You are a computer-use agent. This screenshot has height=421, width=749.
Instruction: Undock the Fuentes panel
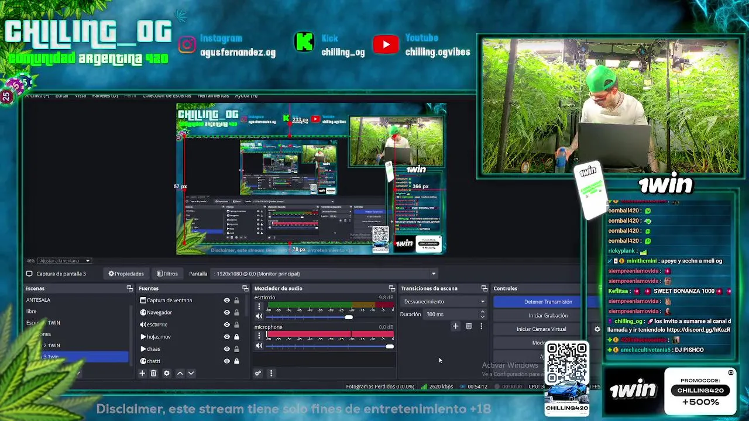coord(246,288)
